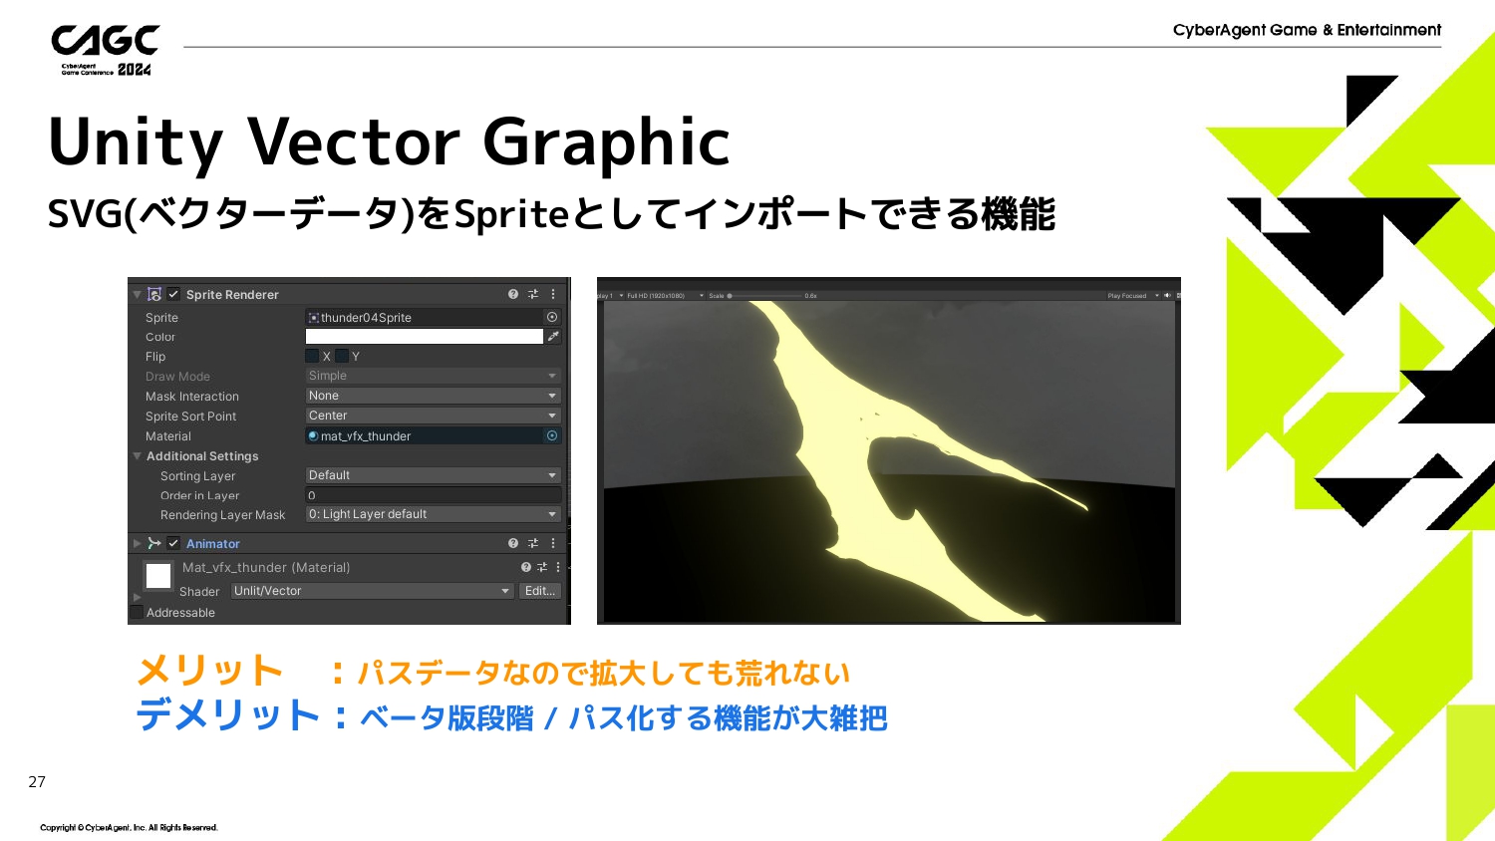Viewport: 1495px width, 841px height.
Task: Open Sprite Renderer presets icon
Action: [x=533, y=294]
